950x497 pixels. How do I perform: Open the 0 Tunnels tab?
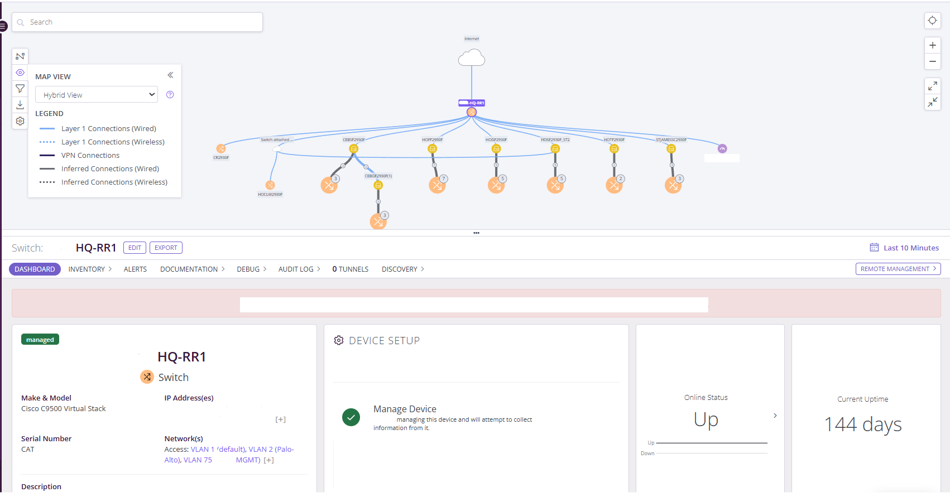pos(350,269)
